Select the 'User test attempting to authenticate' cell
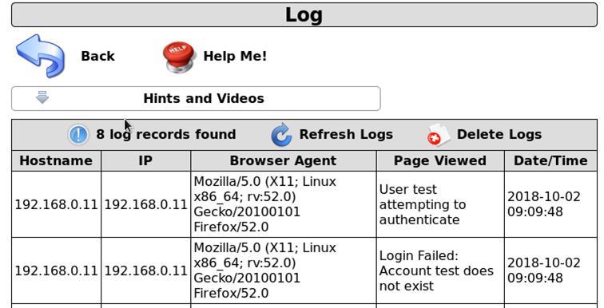Image resolution: width=604 pixels, height=308 pixels. pyautogui.click(x=440, y=204)
